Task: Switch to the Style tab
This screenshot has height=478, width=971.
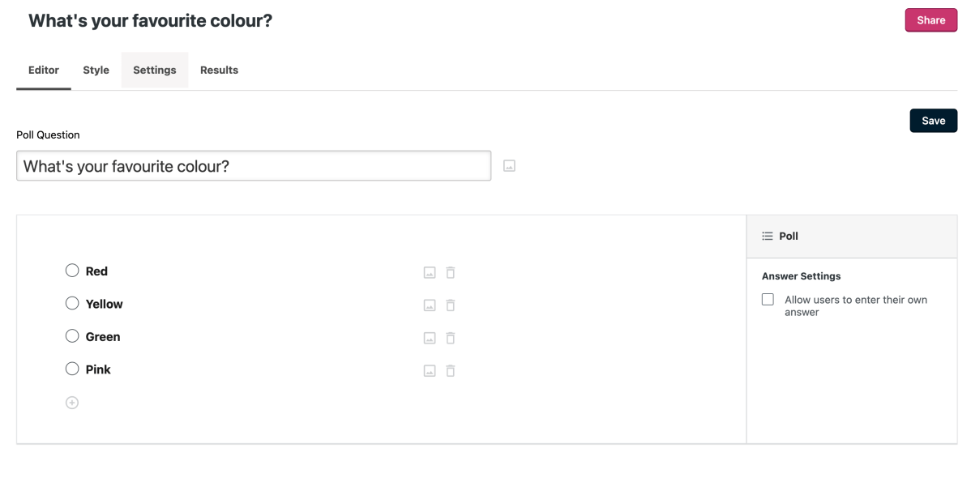Action: 96,70
